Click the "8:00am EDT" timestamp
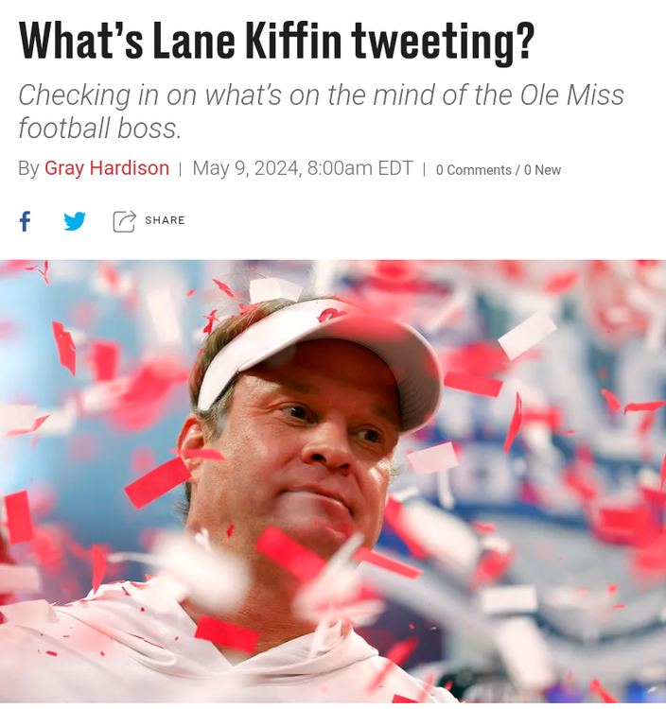Image resolution: width=666 pixels, height=709 pixels. pyautogui.click(x=360, y=168)
